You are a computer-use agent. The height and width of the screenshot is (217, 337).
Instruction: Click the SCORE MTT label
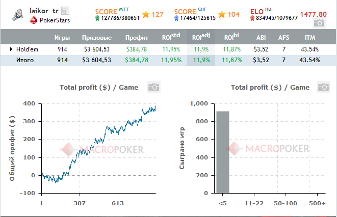106,11
